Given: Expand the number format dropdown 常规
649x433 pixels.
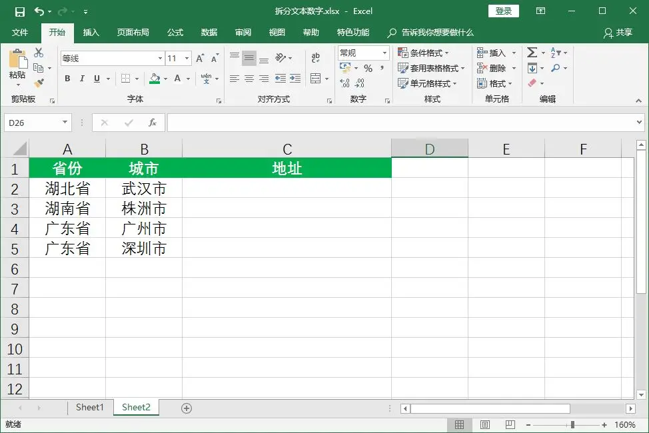Looking at the screenshot, I should click(x=363, y=53).
